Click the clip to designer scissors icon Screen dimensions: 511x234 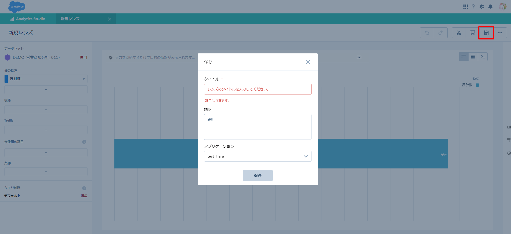click(x=459, y=33)
